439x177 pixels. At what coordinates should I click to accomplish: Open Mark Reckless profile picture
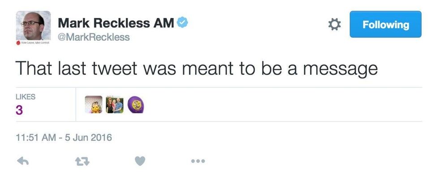point(33,26)
